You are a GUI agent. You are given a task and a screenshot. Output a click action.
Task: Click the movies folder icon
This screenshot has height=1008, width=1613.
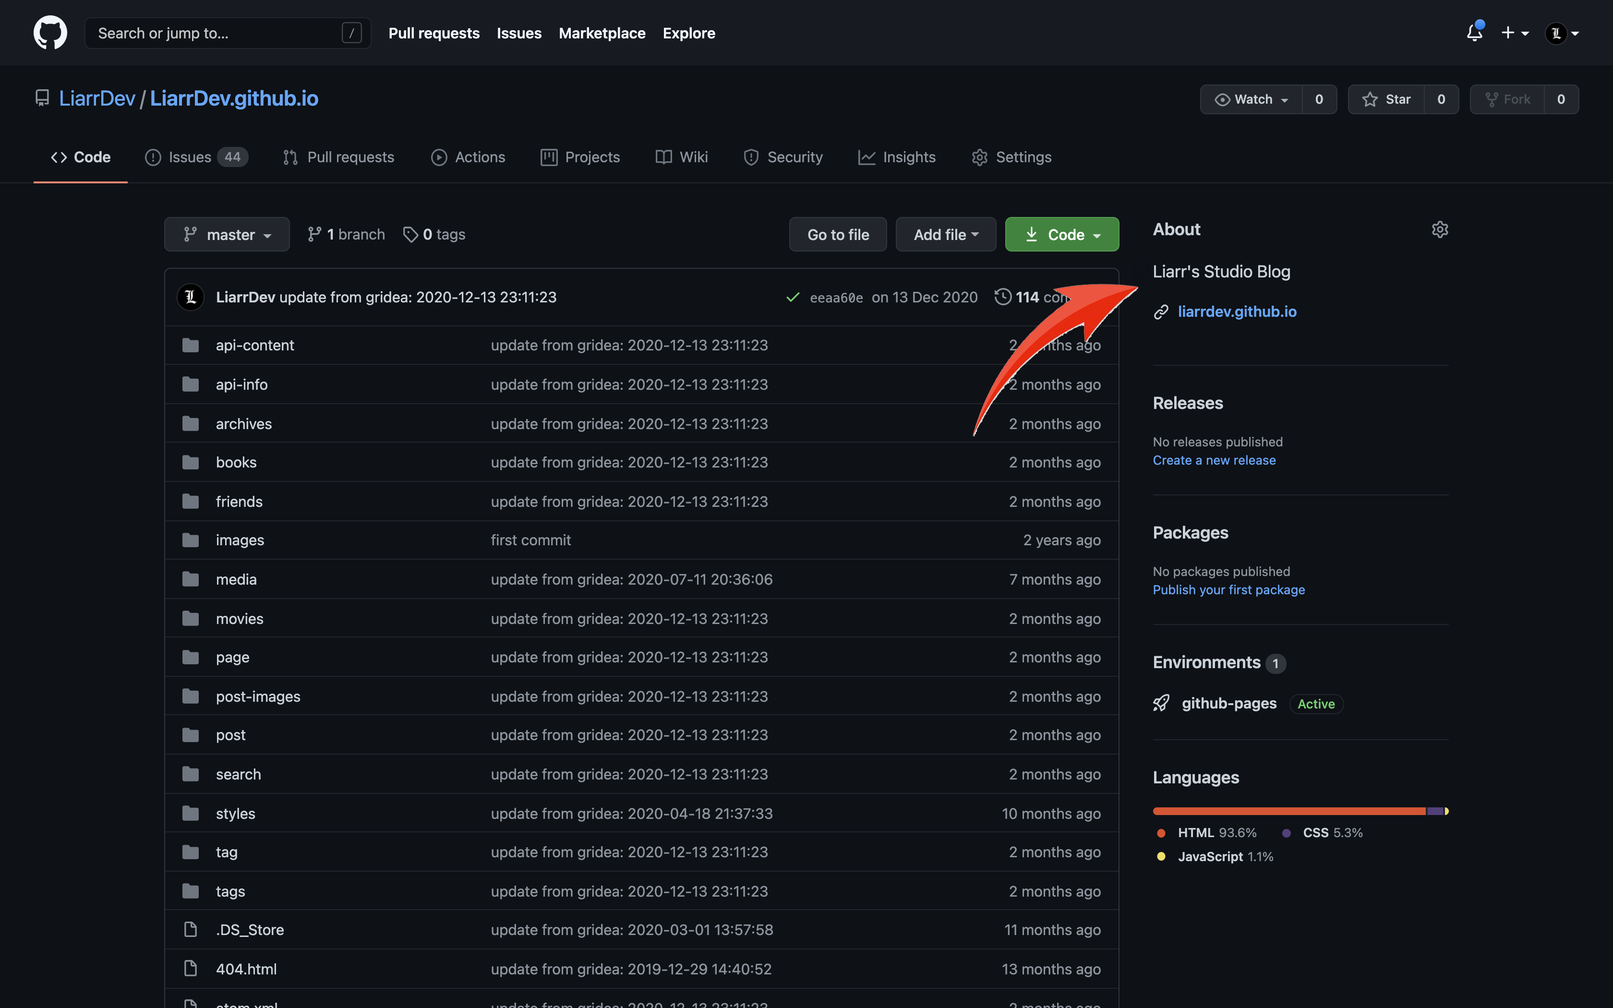[191, 619]
